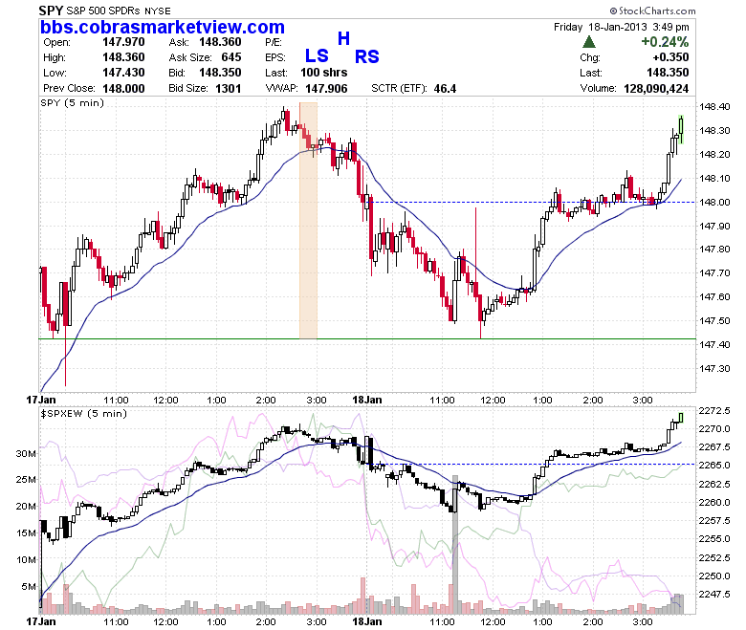This screenshot has width=746, height=630.
Task: Click the green horizontal support line at 147.42
Action: (367, 339)
